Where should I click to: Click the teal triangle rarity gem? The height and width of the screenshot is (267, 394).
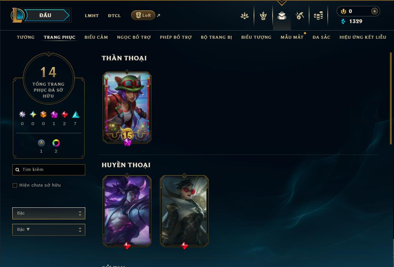tap(76, 115)
